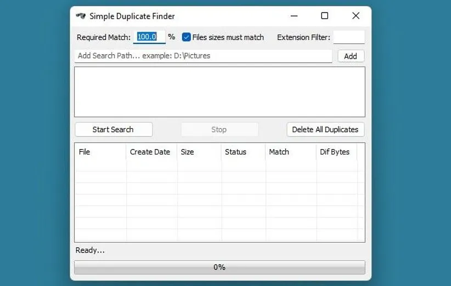This screenshot has width=451, height=286.
Task: Toggle the Files sizes must match checkbox
Action: click(187, 37)
